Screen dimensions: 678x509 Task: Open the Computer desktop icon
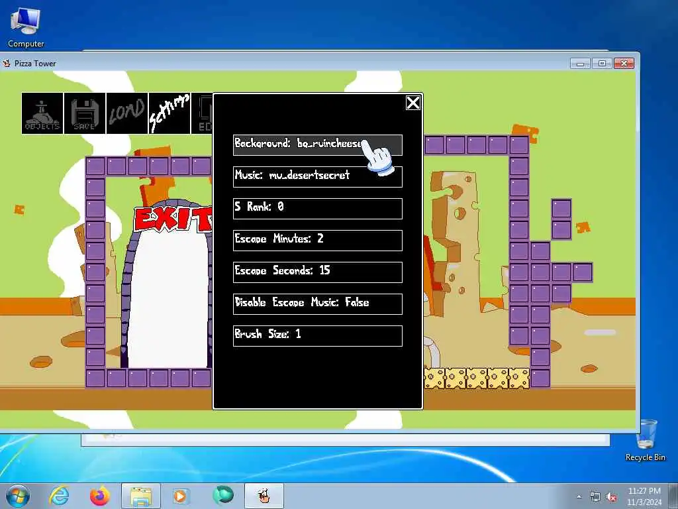(x=26, y=27)
